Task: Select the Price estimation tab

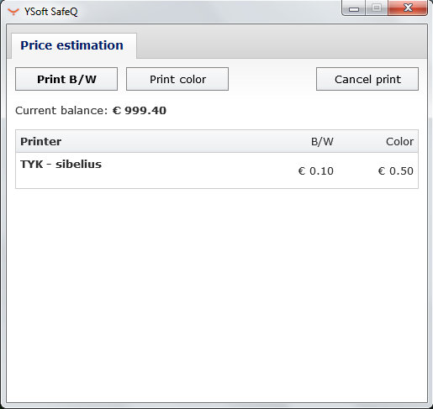Action: pos(72,45)
